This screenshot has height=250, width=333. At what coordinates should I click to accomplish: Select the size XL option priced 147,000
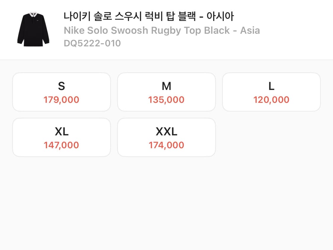(x=61, y=137)
